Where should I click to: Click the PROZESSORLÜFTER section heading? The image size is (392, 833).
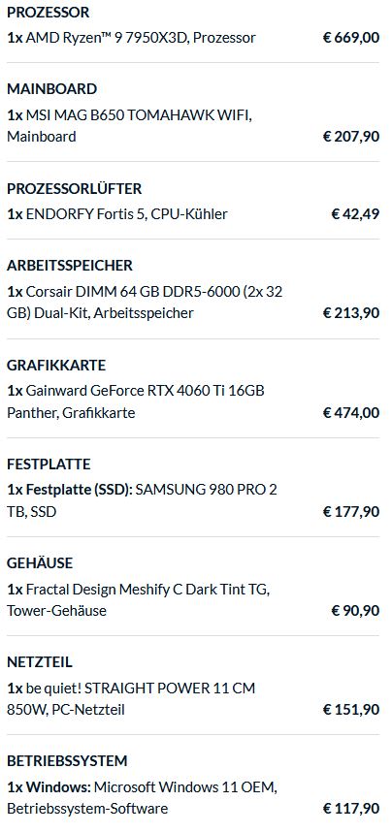[74, 188]
